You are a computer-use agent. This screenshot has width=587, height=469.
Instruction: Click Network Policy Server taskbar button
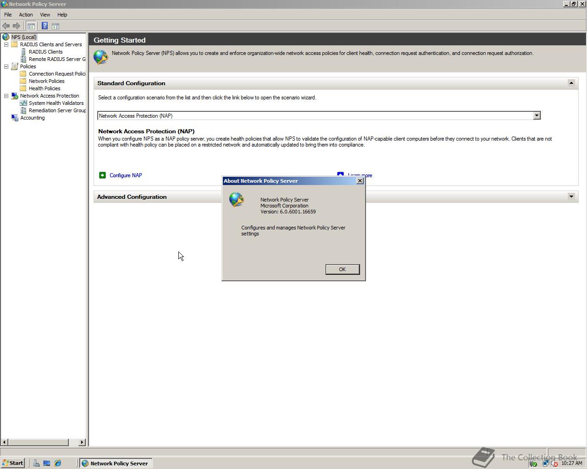tap(115, 463)
